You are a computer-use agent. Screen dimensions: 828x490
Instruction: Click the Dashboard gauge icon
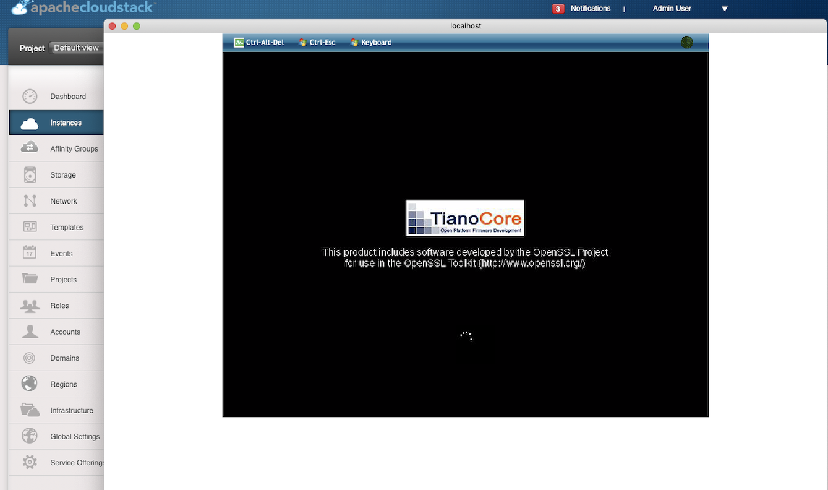coord(30,97)
